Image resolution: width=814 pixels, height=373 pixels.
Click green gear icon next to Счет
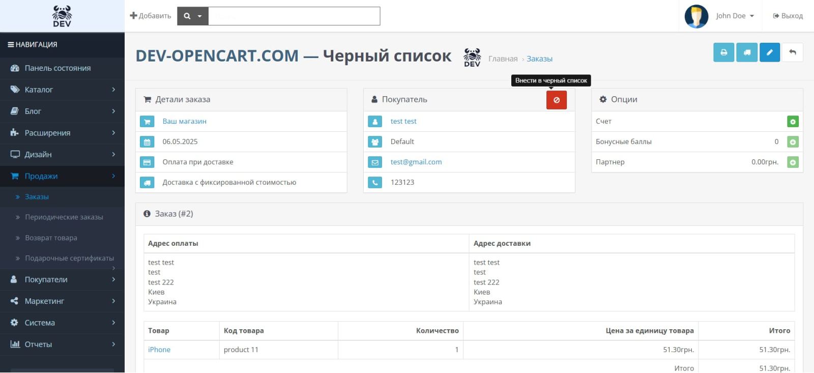pos(793,122)
